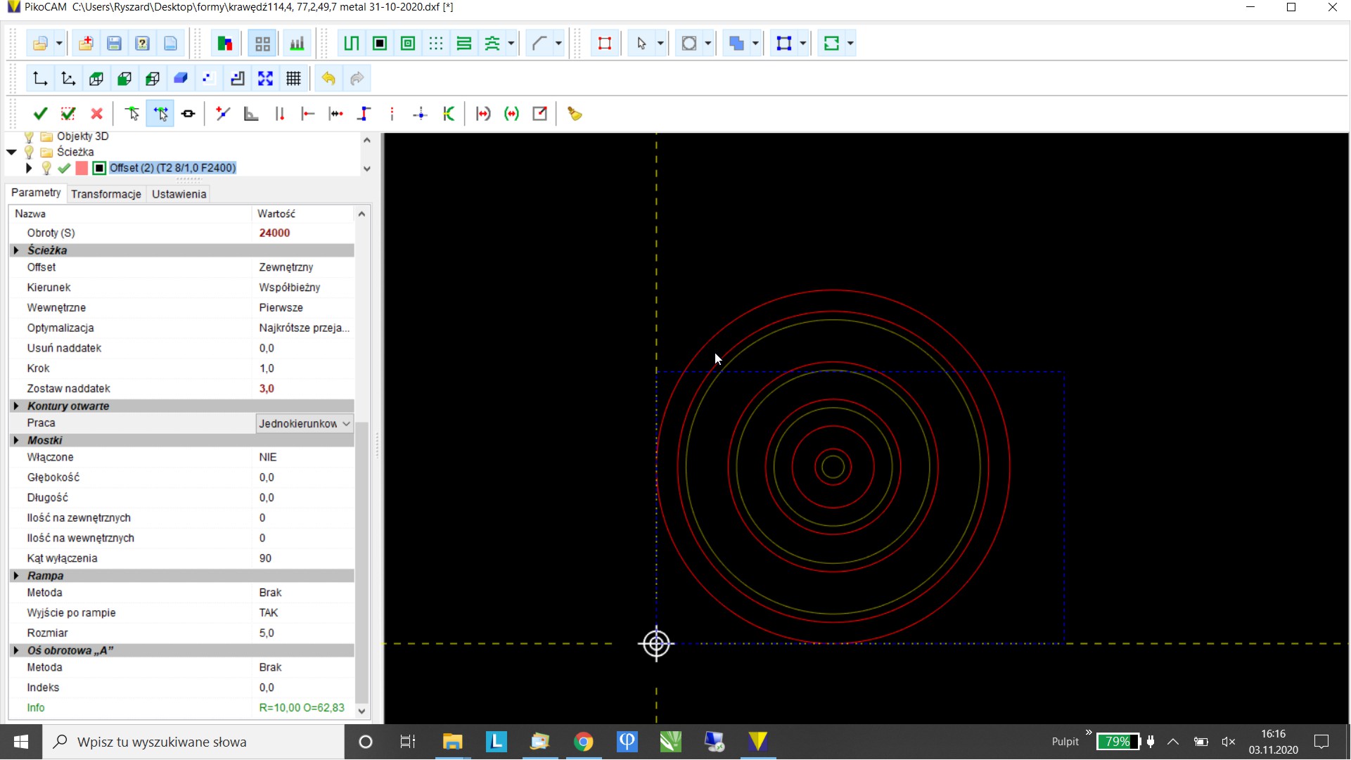Click the red X cancel icon
Image resolution: width=1351 pixels, height=760 pixels.
click(97, 114)
